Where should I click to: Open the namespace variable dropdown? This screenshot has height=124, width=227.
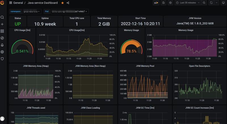pos(31,11)
